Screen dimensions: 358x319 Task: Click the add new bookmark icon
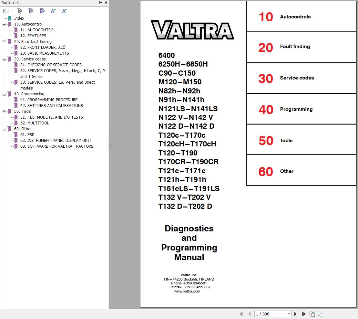tap(31, 11)
